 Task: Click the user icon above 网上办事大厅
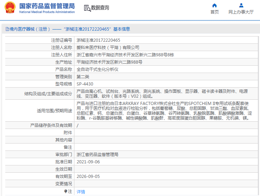point(241,5)
